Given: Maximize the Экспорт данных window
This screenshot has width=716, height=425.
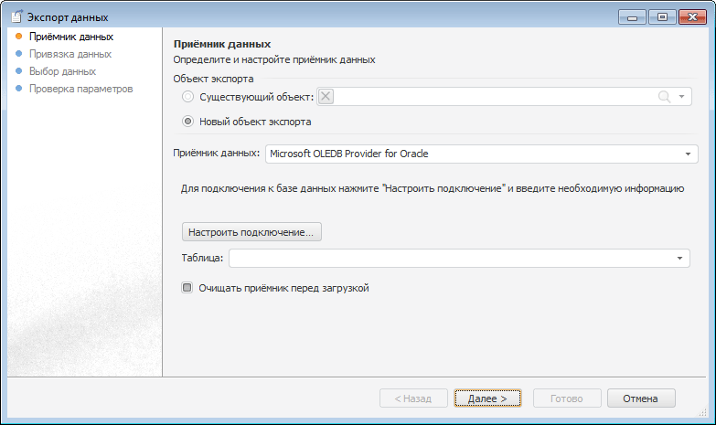Looking at the screenshot, I should point(659,16).
